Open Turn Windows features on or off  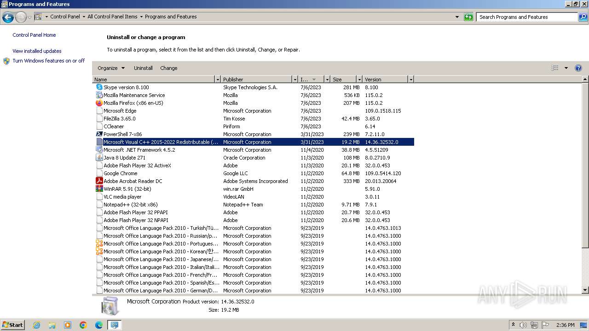pos(49,61)
